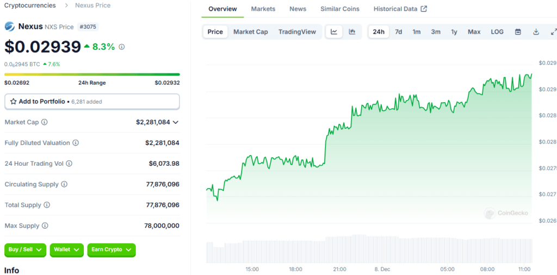
Task: Click the Fully Diluted Valuation info icon
Action: click(x=76, y=142)
